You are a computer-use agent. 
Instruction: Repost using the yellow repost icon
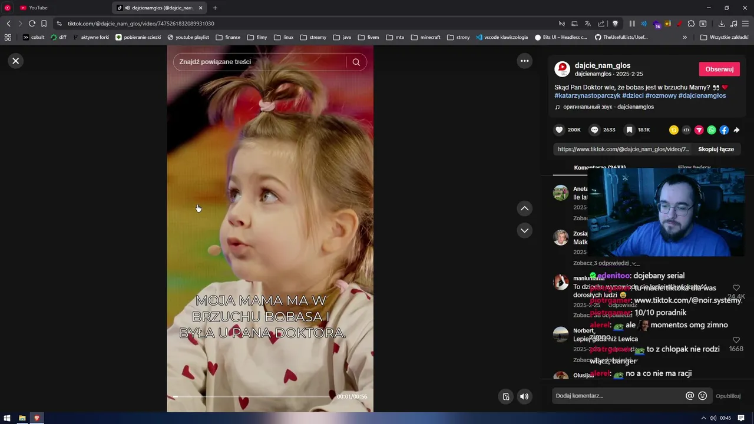click(674, 130)
